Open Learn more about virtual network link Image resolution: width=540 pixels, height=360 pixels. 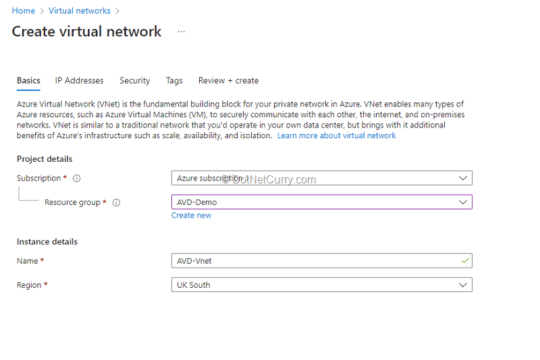[336, 136]
